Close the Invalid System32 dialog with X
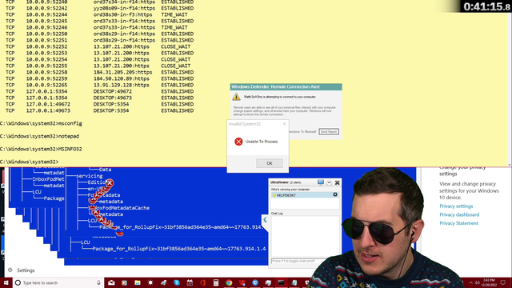 [x=285, y=124]
